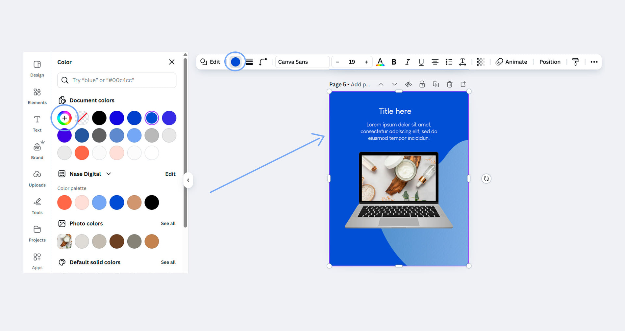Open the Canva Sans font selector
Image resolution: width=625 pixels, height=331 pixels.
(x=302, y=62)
